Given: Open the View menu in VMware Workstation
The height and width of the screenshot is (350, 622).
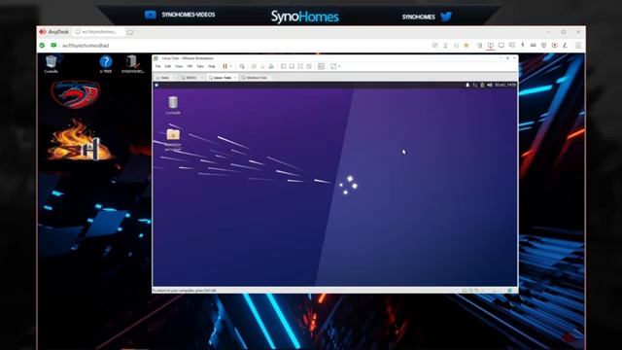Looking at the screenshot, I should click(179, 66).
